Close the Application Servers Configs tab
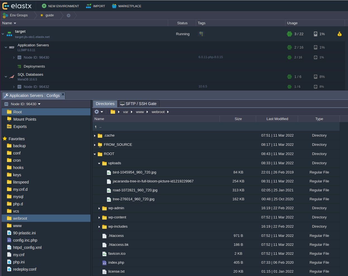 tap(63, 94)
